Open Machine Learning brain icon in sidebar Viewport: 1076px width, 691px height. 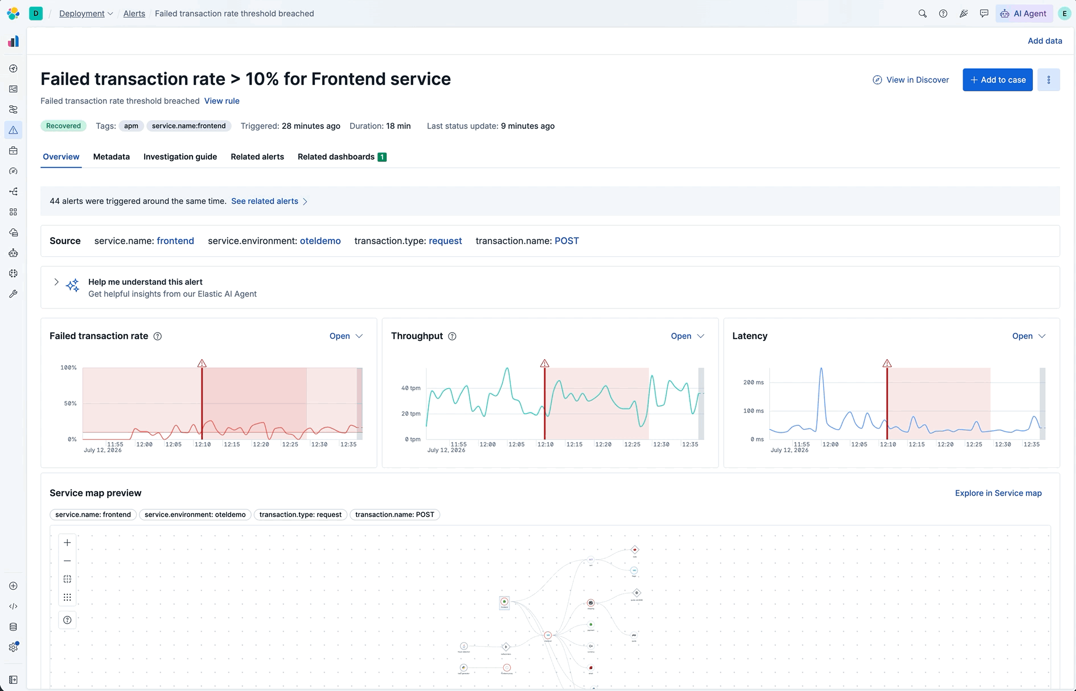(13, 273)
